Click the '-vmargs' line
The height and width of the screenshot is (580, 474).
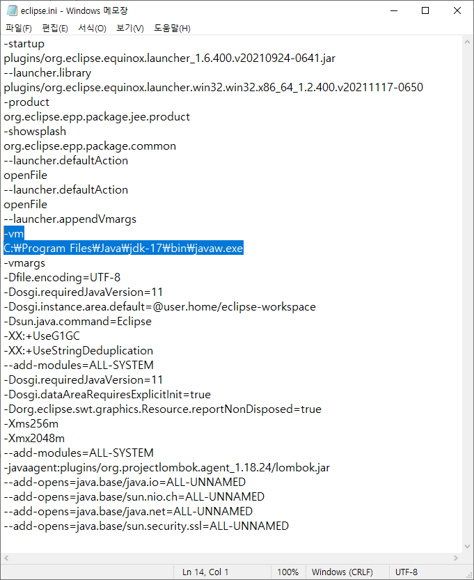(24, 263)
